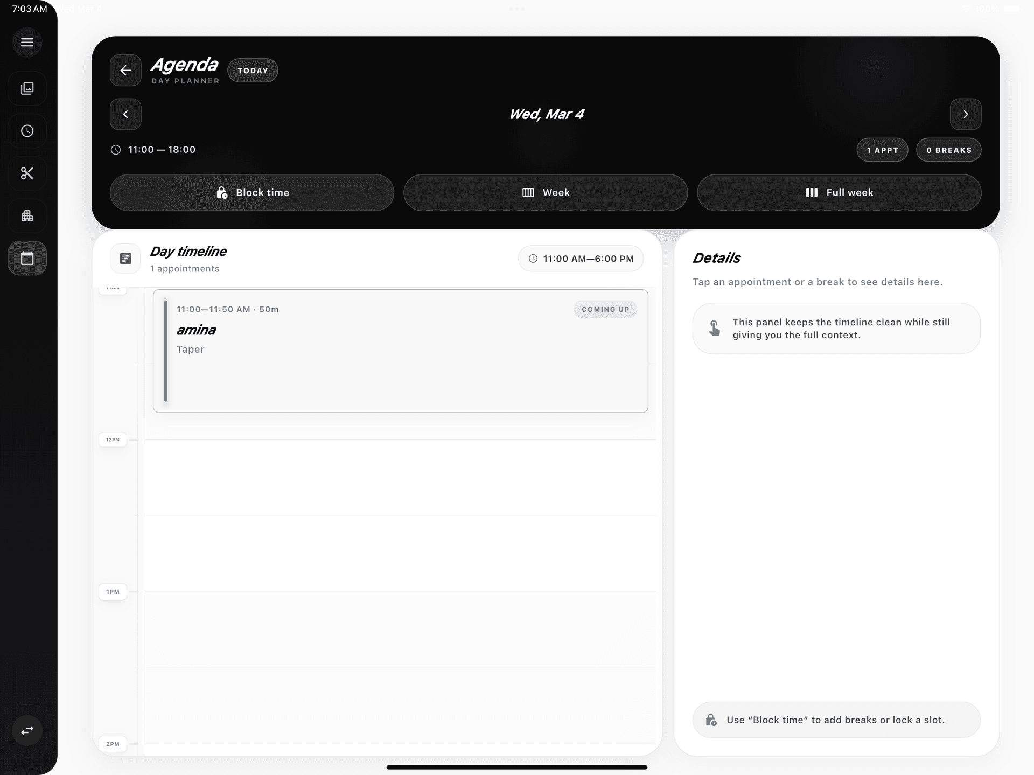The width and height of the screenshot is (1034, 775).
Task: Open the 11:00 AM—6:00 PM time range pill
Action: click(581, 259)
